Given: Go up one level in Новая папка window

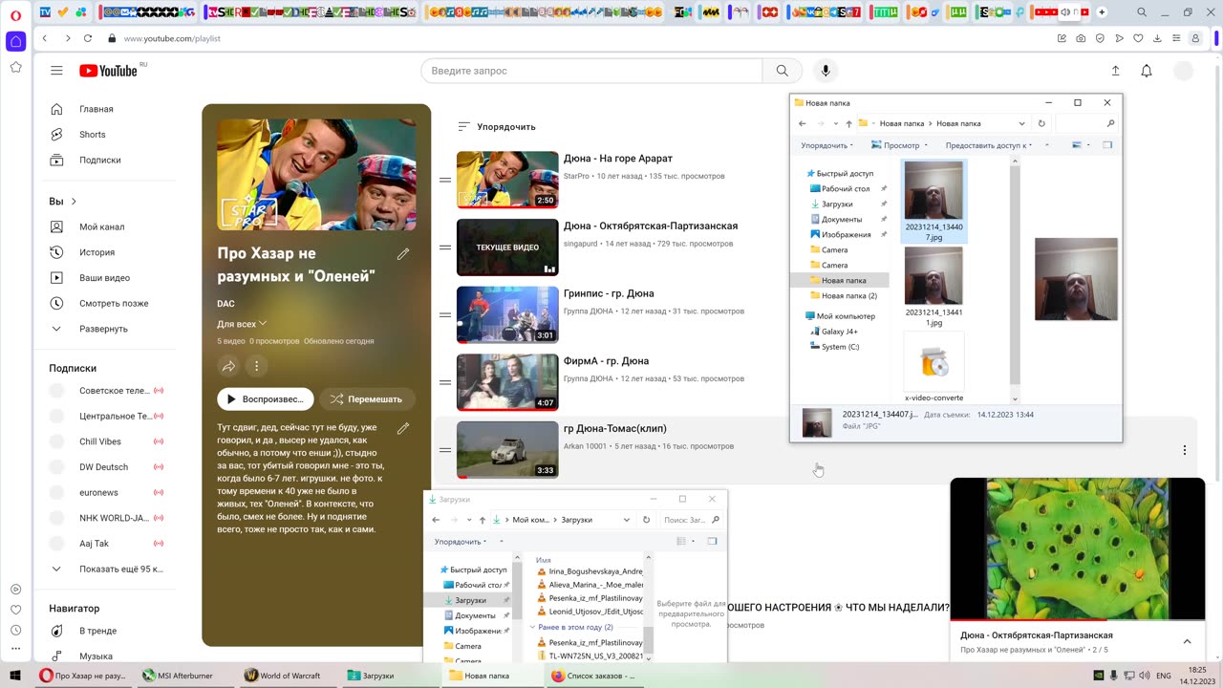Looking at the screenshot, I should pyautogui.click(x=848, y=123).
